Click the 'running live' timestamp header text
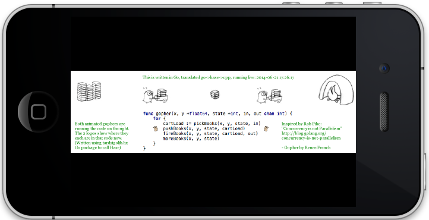Screen dimensions: 429x220 pyautogui.click(x=218, y=77)
